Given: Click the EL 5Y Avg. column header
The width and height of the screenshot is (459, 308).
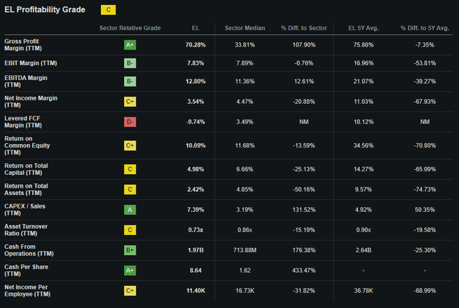Looking at the screenshot, I should point(364,28).
